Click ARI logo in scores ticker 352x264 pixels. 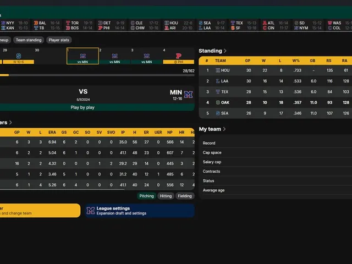pyautogui.click(x=167, y=28)
